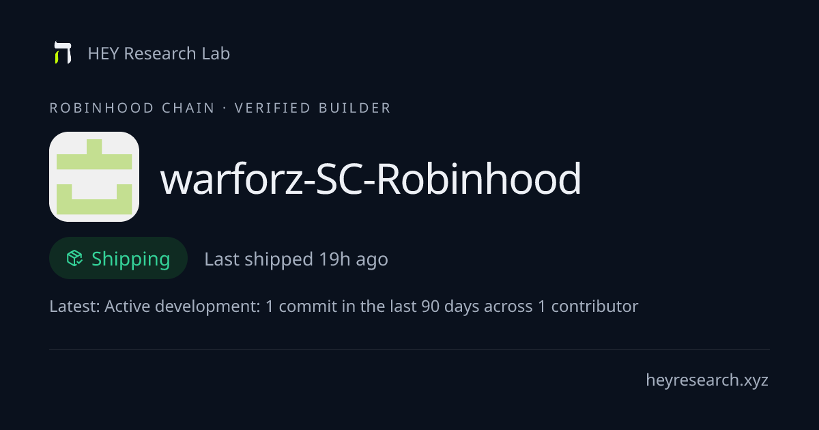Select the ROBINHOOD CHAIN label
This screenshot has width=819, height=430.
tap(132, 108)
